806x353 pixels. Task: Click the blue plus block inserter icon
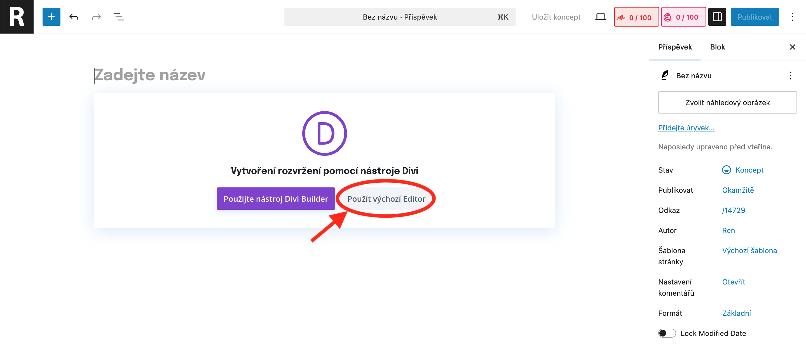pos(51,17)
